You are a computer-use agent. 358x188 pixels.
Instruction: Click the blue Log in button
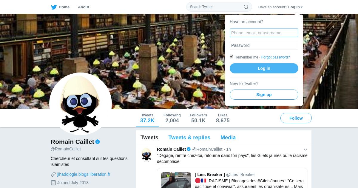tap(264, 68)
